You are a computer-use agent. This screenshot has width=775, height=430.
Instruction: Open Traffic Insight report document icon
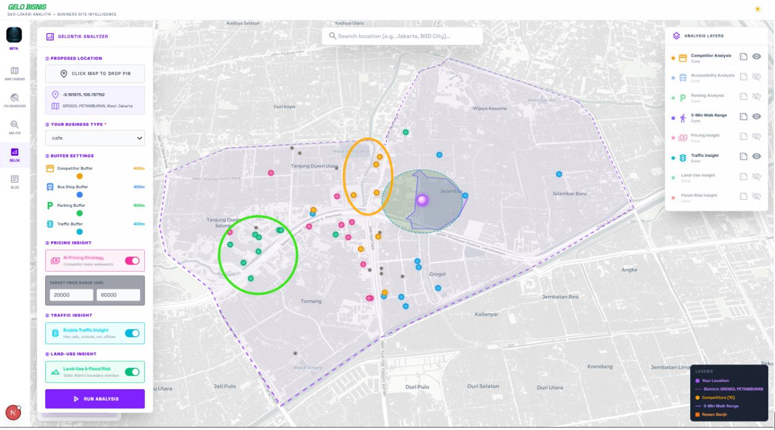(744, 156)
